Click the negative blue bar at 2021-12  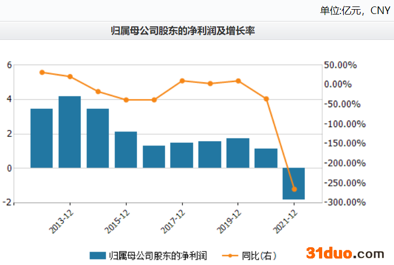294,183
